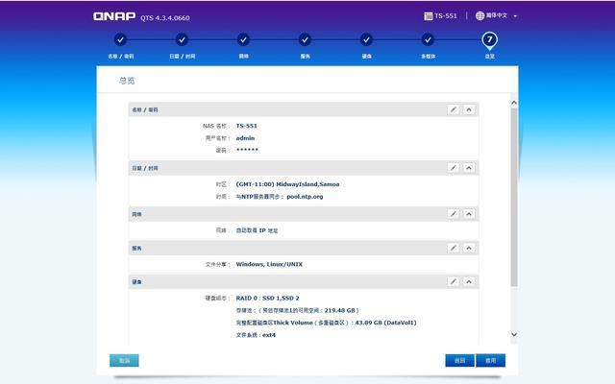Collapse the 名称/密码 section
615x384 pixels.
[x=469, y=109]
